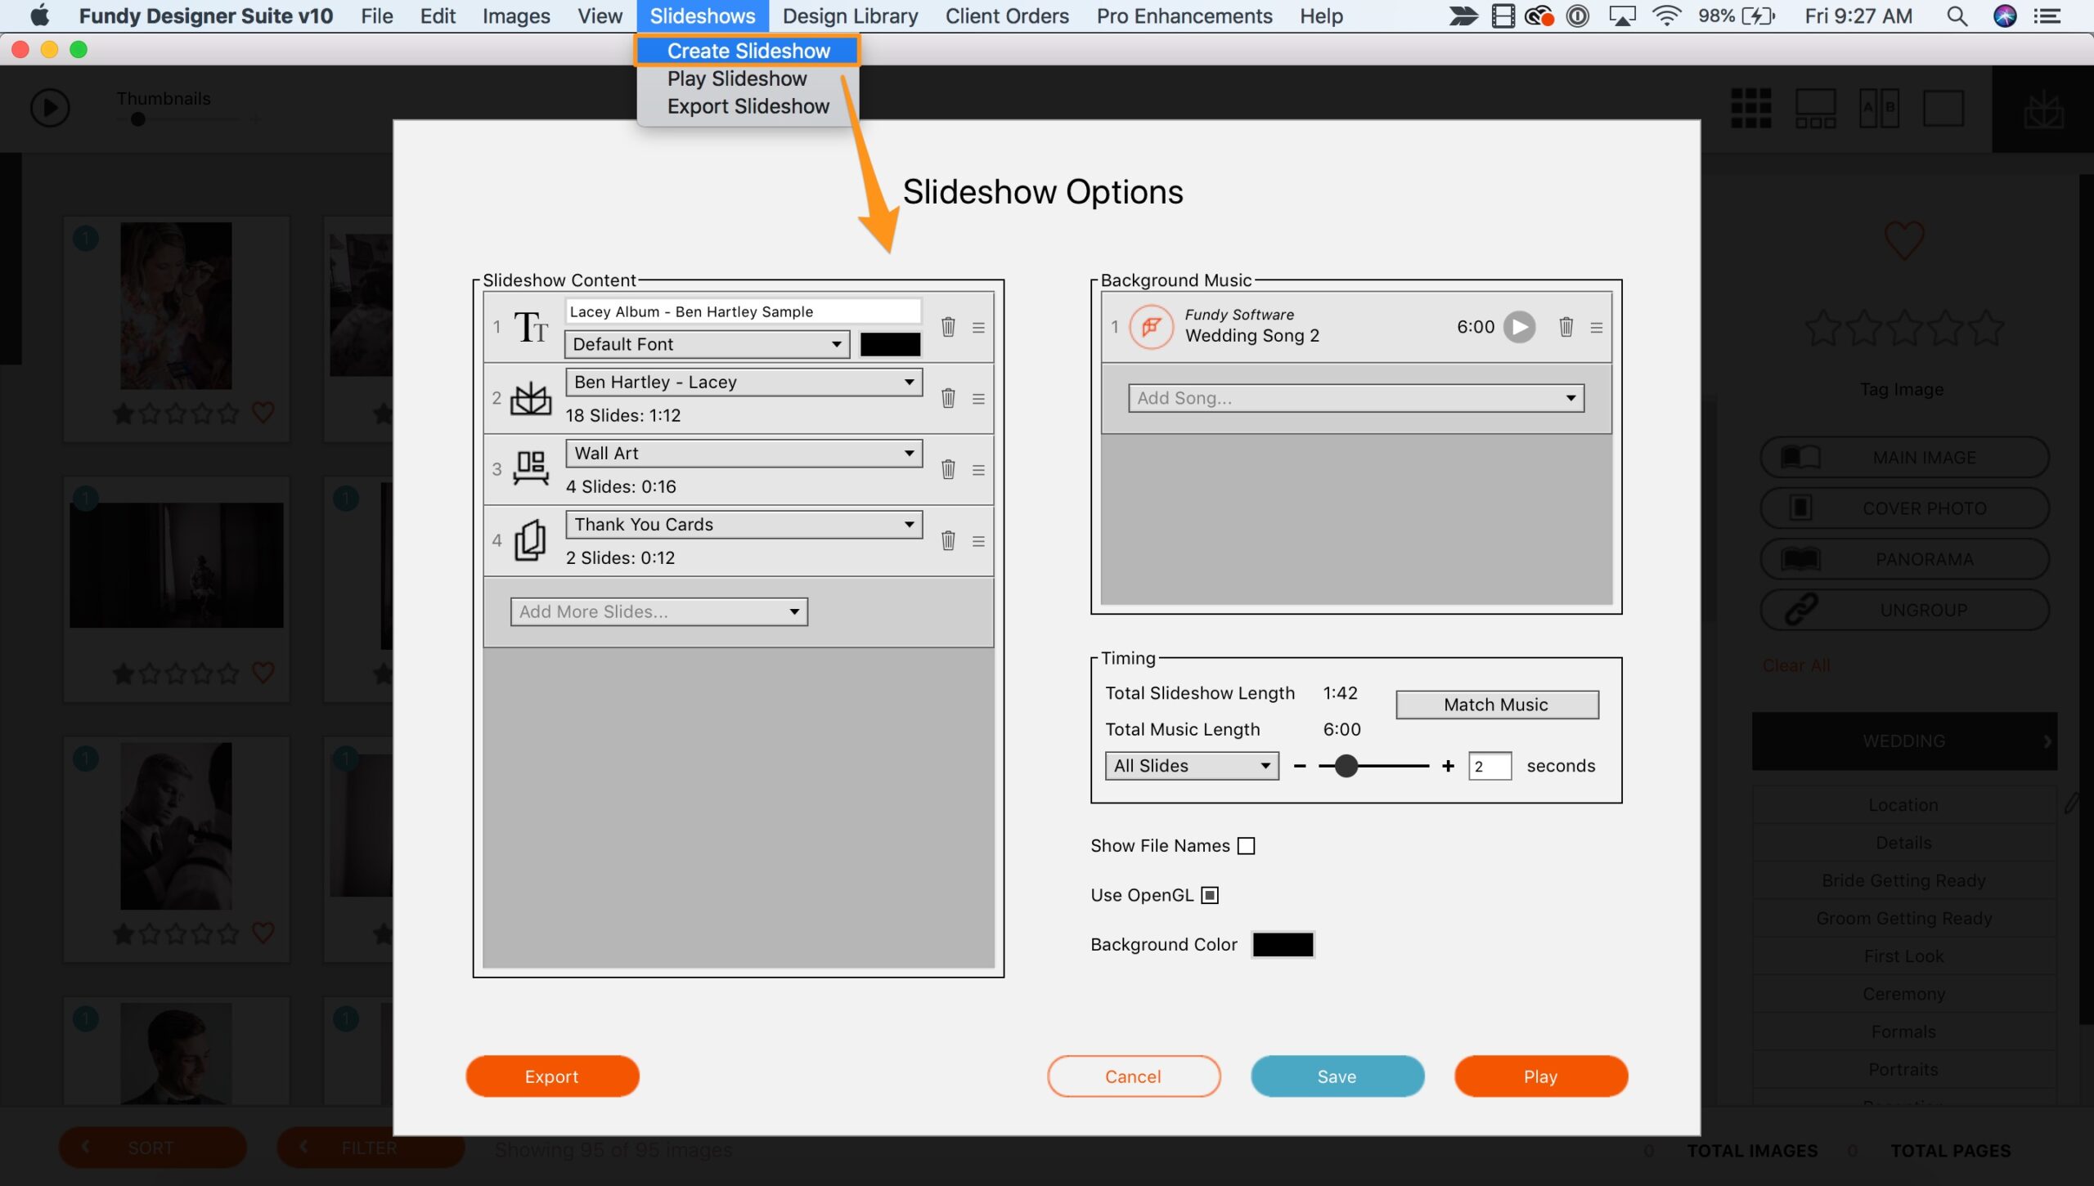
Task: Click the text title icon in row 1
Action: click(x=531, y=328)
